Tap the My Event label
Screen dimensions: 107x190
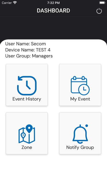pos(80,99)
